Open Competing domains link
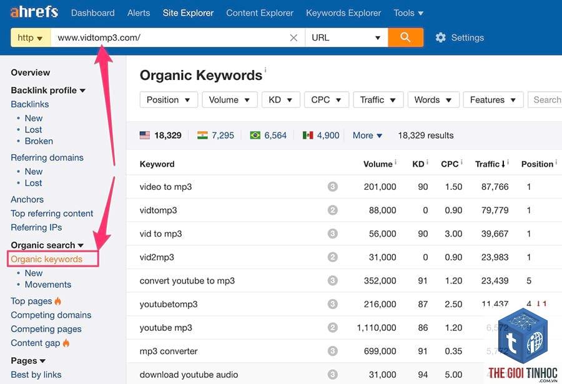This screenshot has height=384, width=562. [51, 315]
